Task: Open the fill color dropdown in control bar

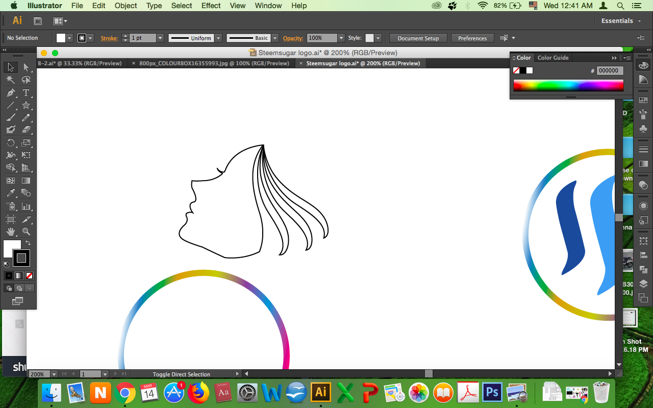Action: 69,38
